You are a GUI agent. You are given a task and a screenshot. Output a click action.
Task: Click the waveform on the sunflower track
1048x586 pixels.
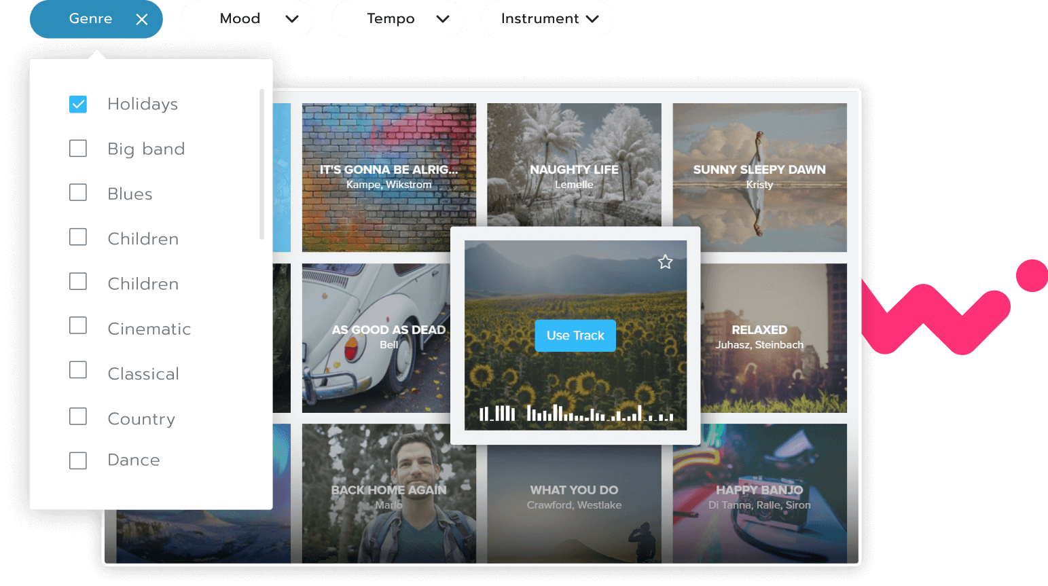576,413
